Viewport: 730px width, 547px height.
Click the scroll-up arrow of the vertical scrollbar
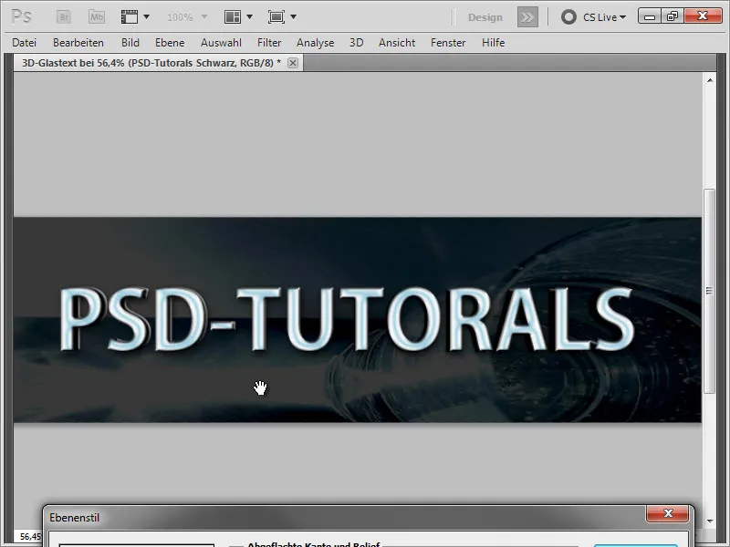pos(710,80)
